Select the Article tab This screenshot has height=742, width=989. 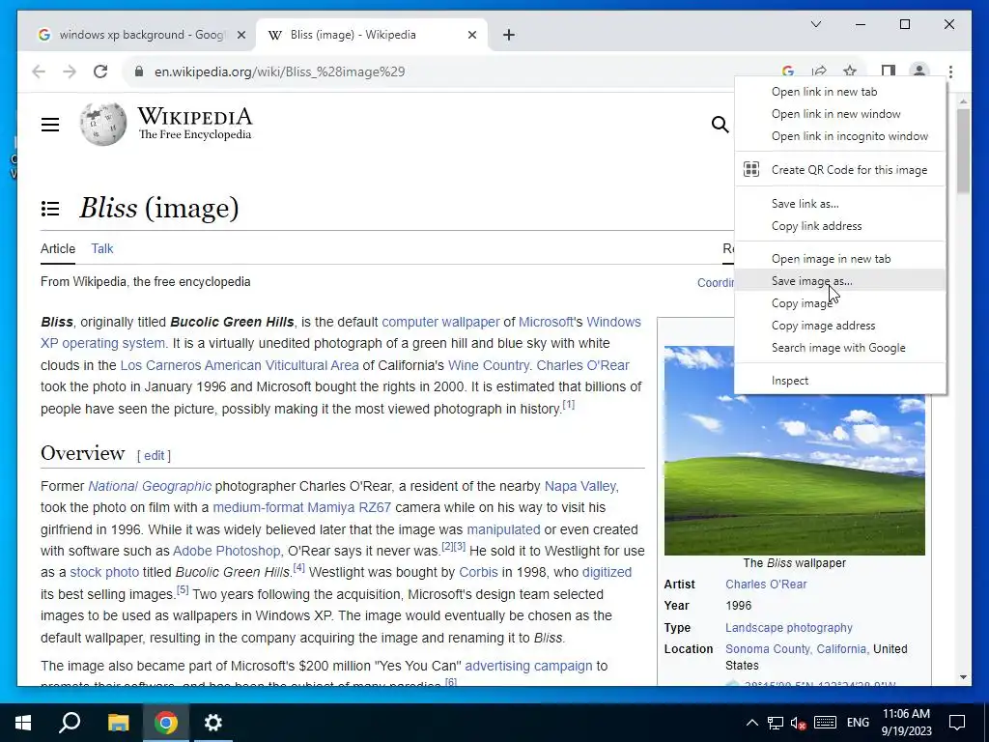[57, 248]
